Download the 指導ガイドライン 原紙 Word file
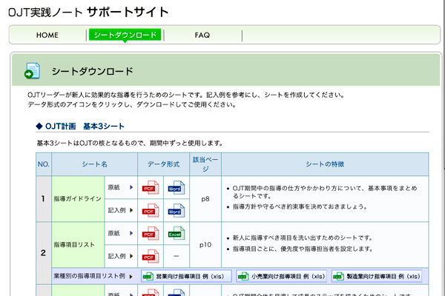Image resolution: width=445 pixels, height=296 pixels. (175, 188)
